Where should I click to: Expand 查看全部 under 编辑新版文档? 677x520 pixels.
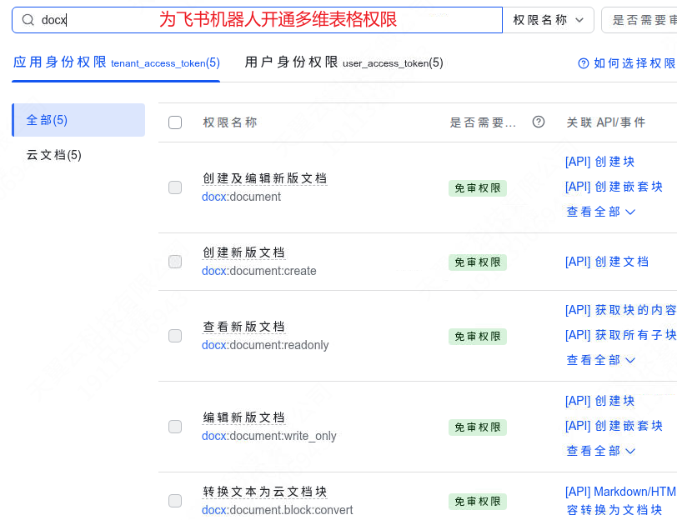point(600,451)
